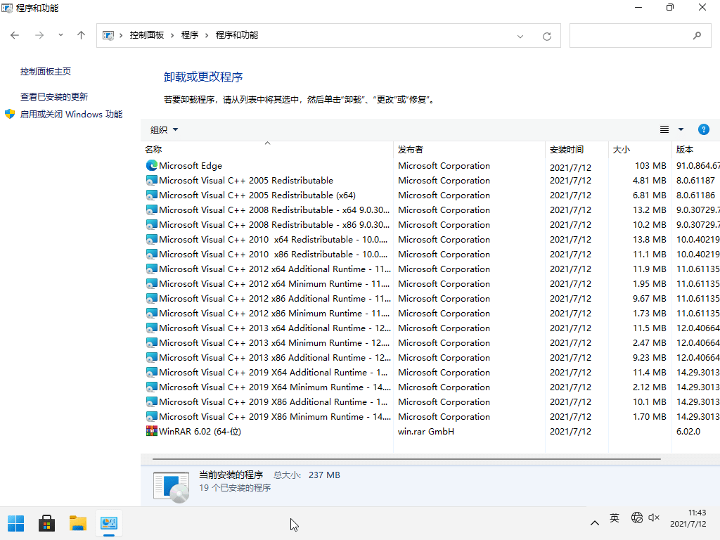Open 查看已安装的更新 link
This screenshot has width=720, height=540.
tap(53, 96)
